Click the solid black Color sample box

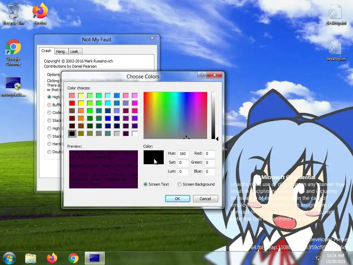[x=153, y=157]
